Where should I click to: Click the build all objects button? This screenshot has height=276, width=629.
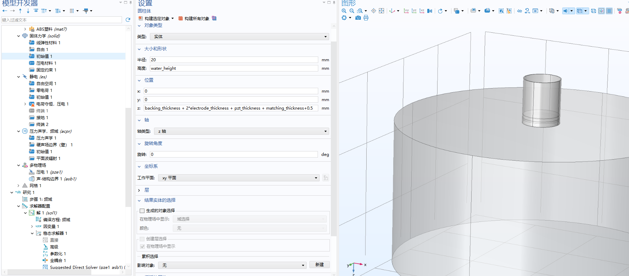[194, 18]
